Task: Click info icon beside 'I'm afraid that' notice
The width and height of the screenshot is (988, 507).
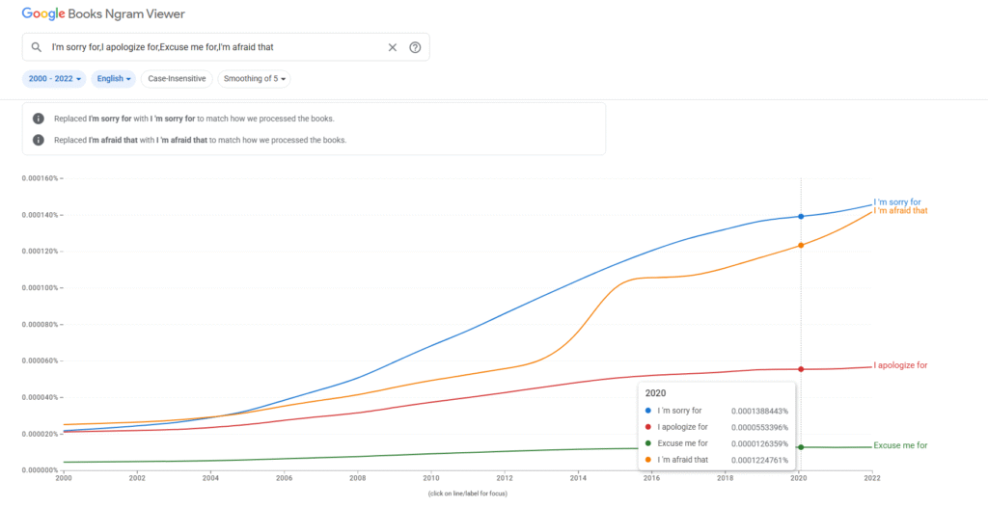Action: [x=39, y=140]
